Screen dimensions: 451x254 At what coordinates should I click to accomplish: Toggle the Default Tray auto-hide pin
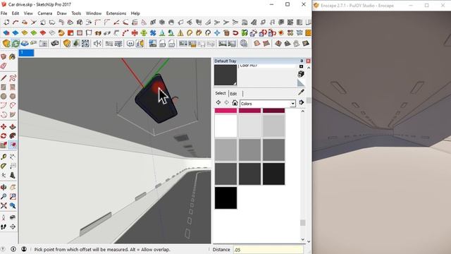[302, 61]
